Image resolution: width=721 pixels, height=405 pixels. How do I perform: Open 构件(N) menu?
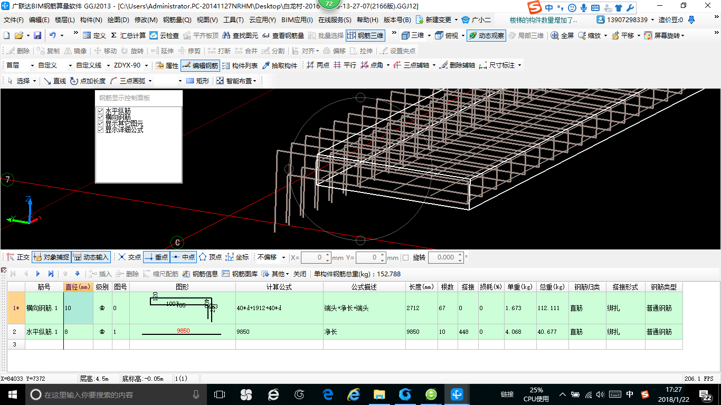[x=91, y=20]
